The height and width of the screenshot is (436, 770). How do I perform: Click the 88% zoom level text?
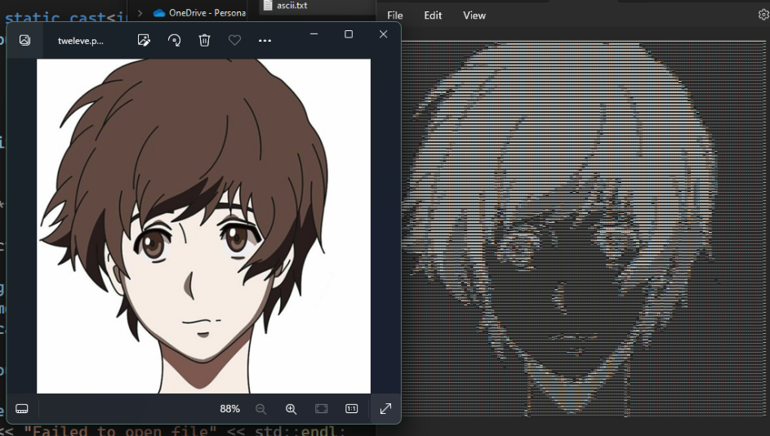click(229, 408)
